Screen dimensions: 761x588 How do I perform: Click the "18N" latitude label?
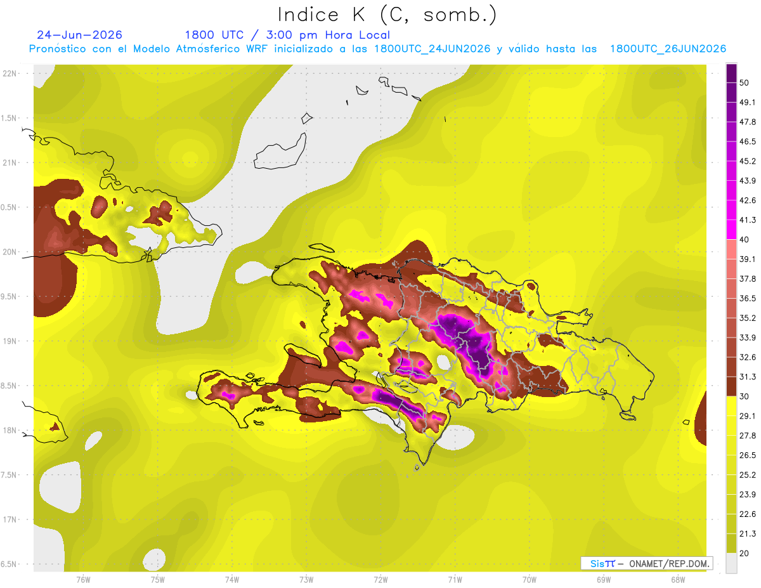coord(9,430)
